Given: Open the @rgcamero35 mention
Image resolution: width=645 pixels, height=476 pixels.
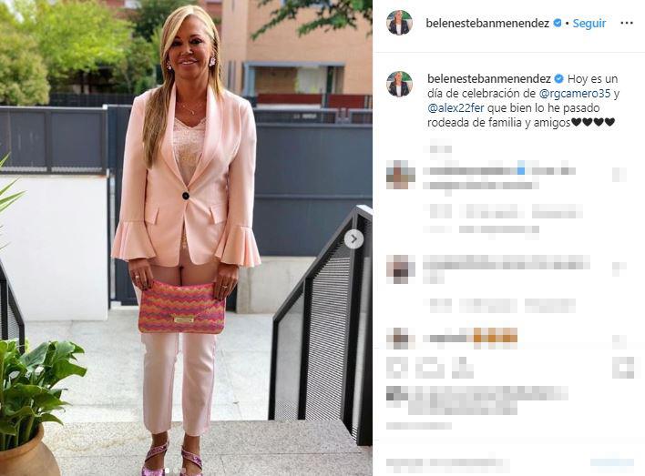Looking at the screenshot, I should pos(575,94).
